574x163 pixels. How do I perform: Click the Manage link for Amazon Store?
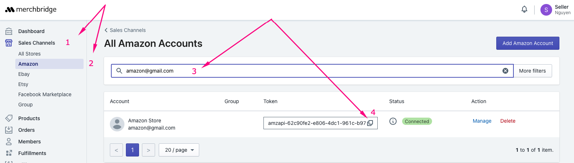(x=482, y=121)
